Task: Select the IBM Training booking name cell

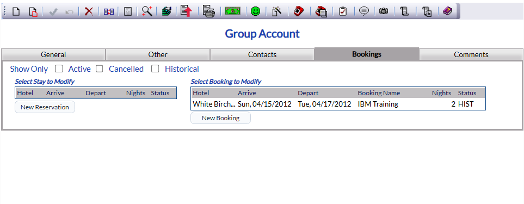Action: pyautogui.click(x=378, y=104)
